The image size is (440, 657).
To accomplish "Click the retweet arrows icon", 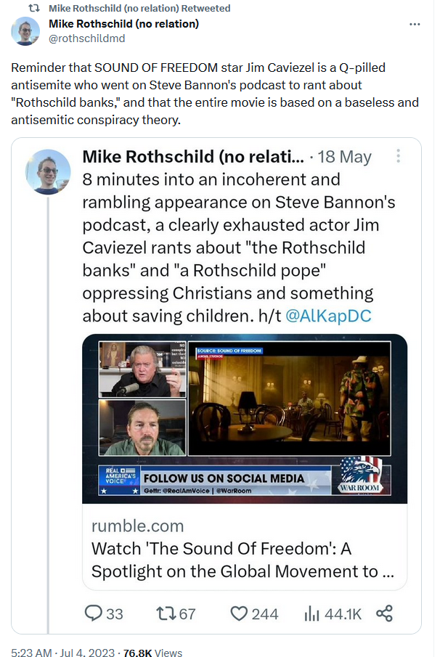I will pos(166,613).
